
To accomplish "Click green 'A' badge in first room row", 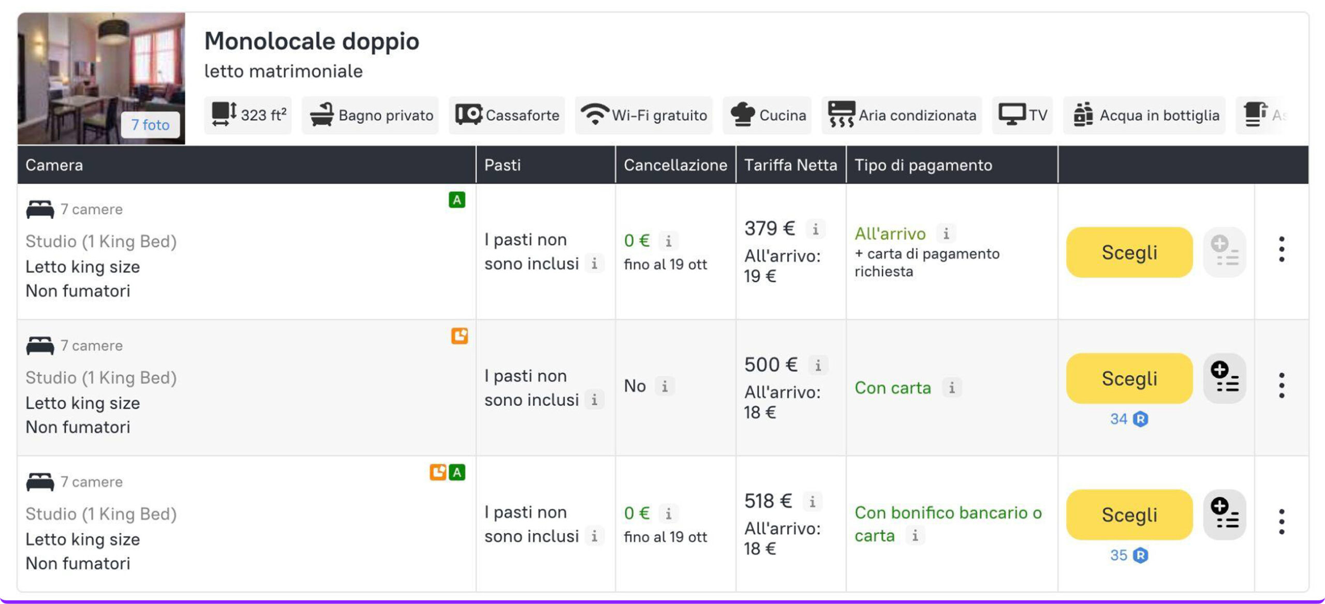I will click(457, 200).
